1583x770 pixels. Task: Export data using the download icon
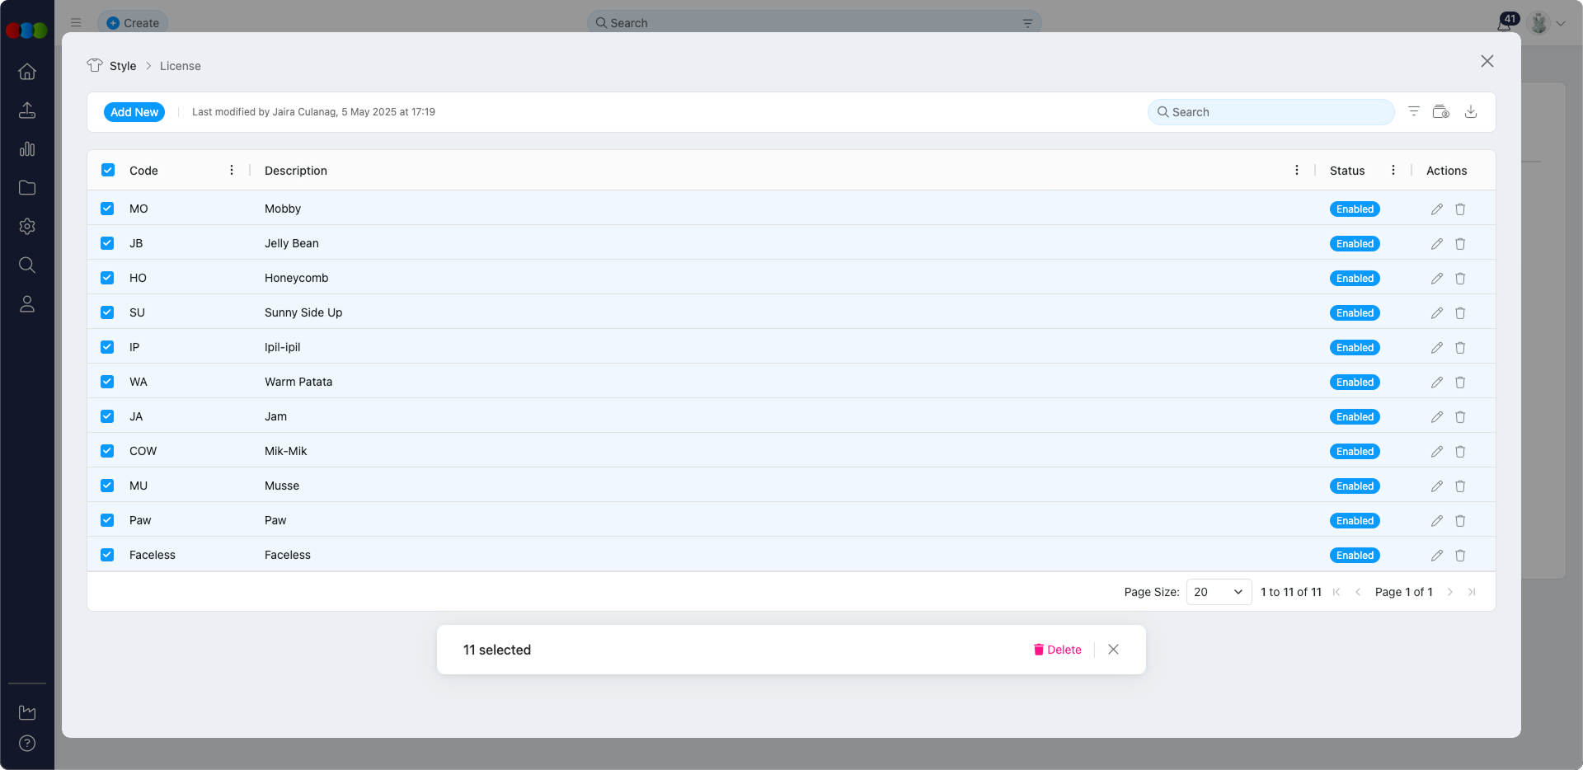click(1472, 111)
